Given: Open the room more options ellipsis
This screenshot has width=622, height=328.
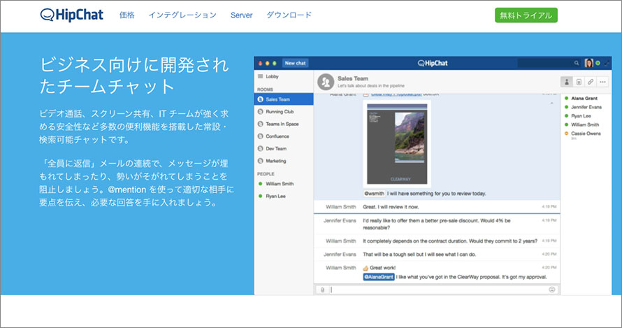Looking at the screenshot, I should [x=602, y=82].
